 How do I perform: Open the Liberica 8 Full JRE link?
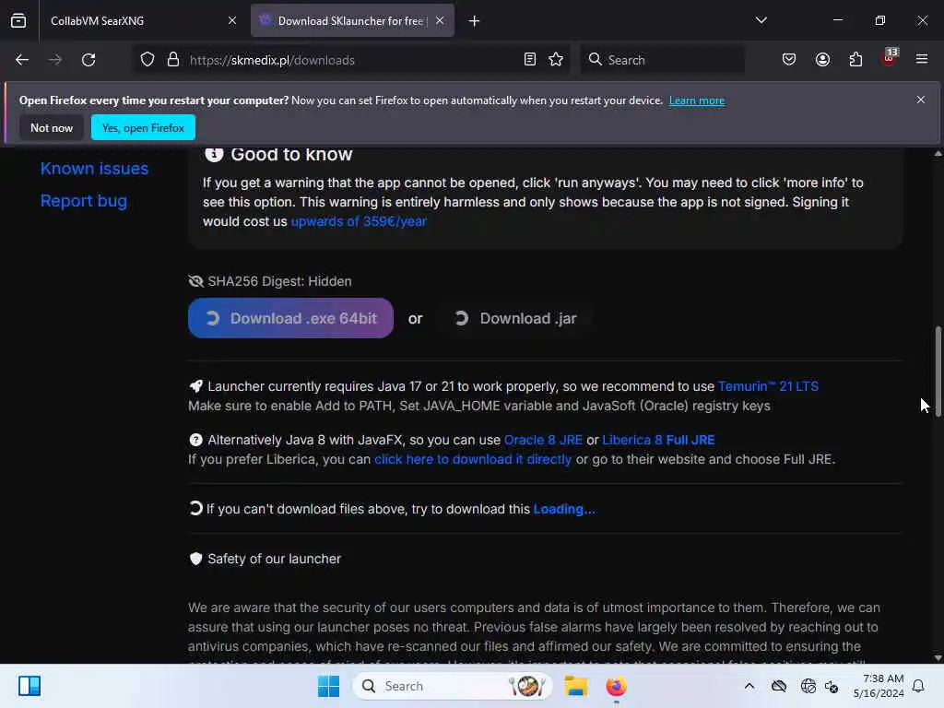[658, 440]
